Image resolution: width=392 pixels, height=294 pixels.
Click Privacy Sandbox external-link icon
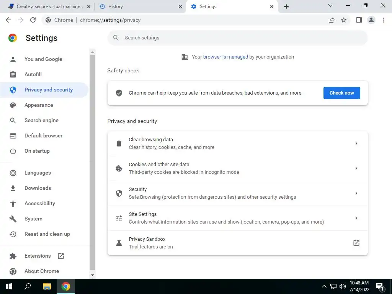(x=356, y=243)
